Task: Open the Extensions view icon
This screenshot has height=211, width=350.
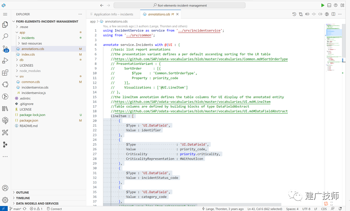Action: 5,72
